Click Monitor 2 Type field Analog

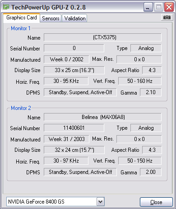point(146,128)
